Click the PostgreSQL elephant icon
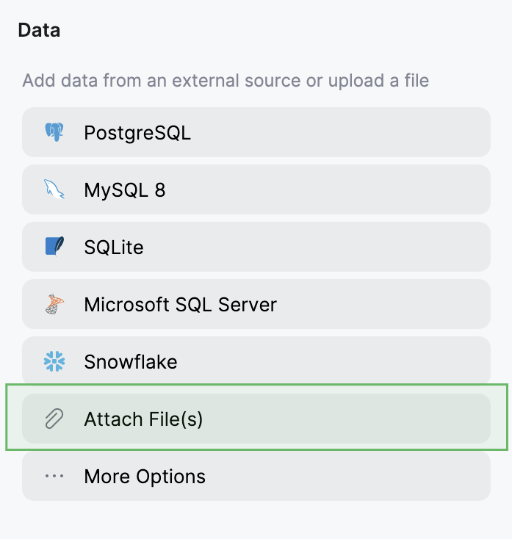The height and width of the screenshot is (539, 512). (x=54, y=132)
